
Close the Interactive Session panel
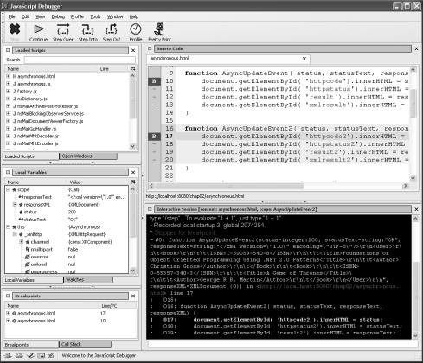[416, 209]
